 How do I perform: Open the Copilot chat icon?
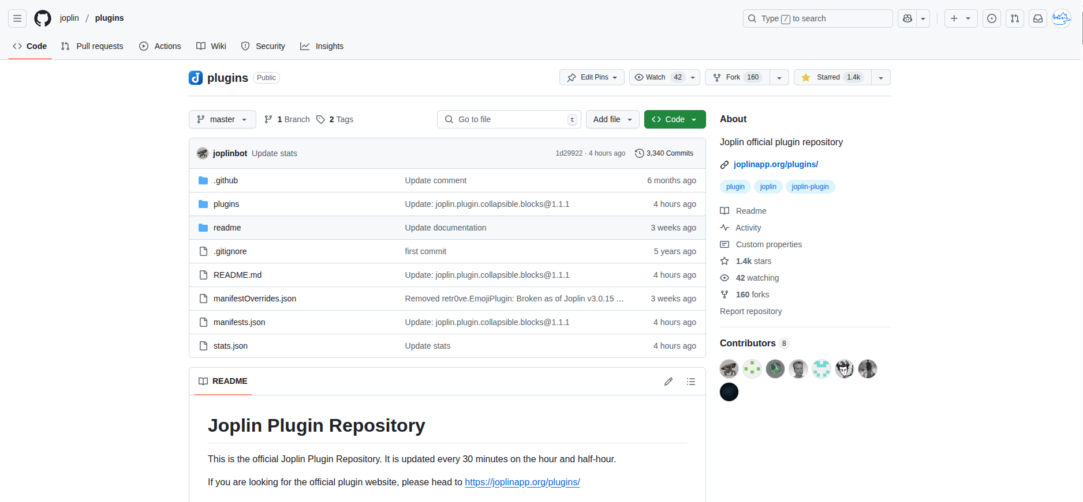tap(908, 18)
